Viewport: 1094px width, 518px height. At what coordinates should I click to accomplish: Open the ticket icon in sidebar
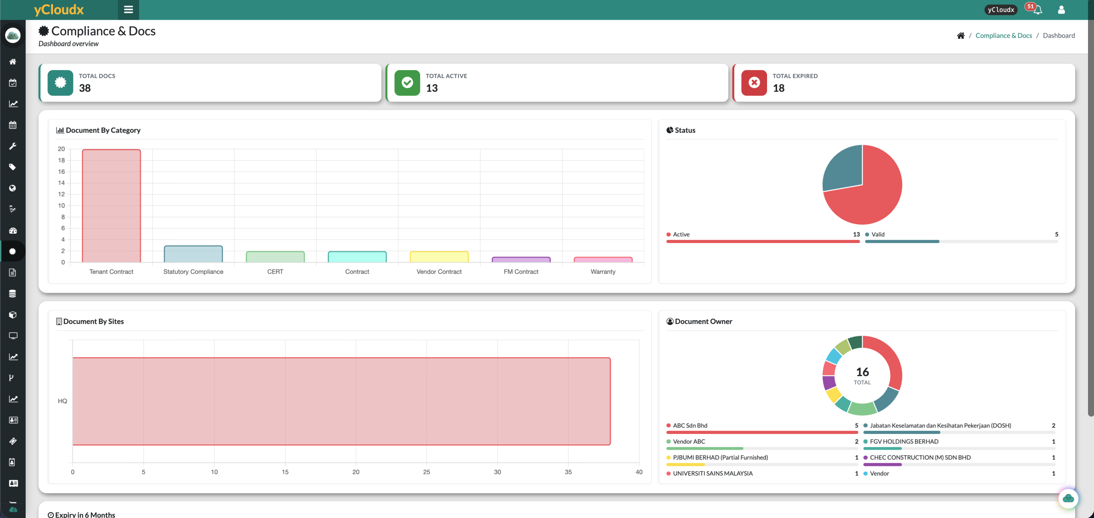(13, 441)
